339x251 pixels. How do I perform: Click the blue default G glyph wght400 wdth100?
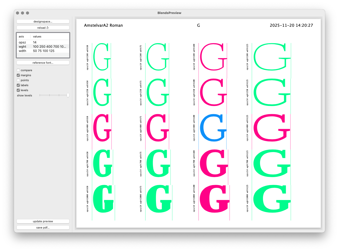pyautogui.click(x=213, y=128)
